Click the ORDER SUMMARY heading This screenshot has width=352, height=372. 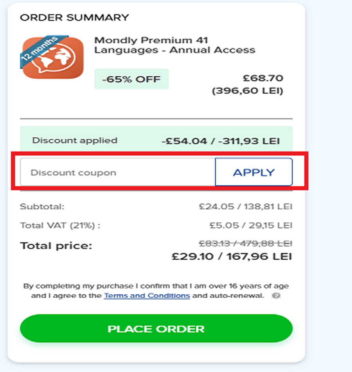click(74, 18)
